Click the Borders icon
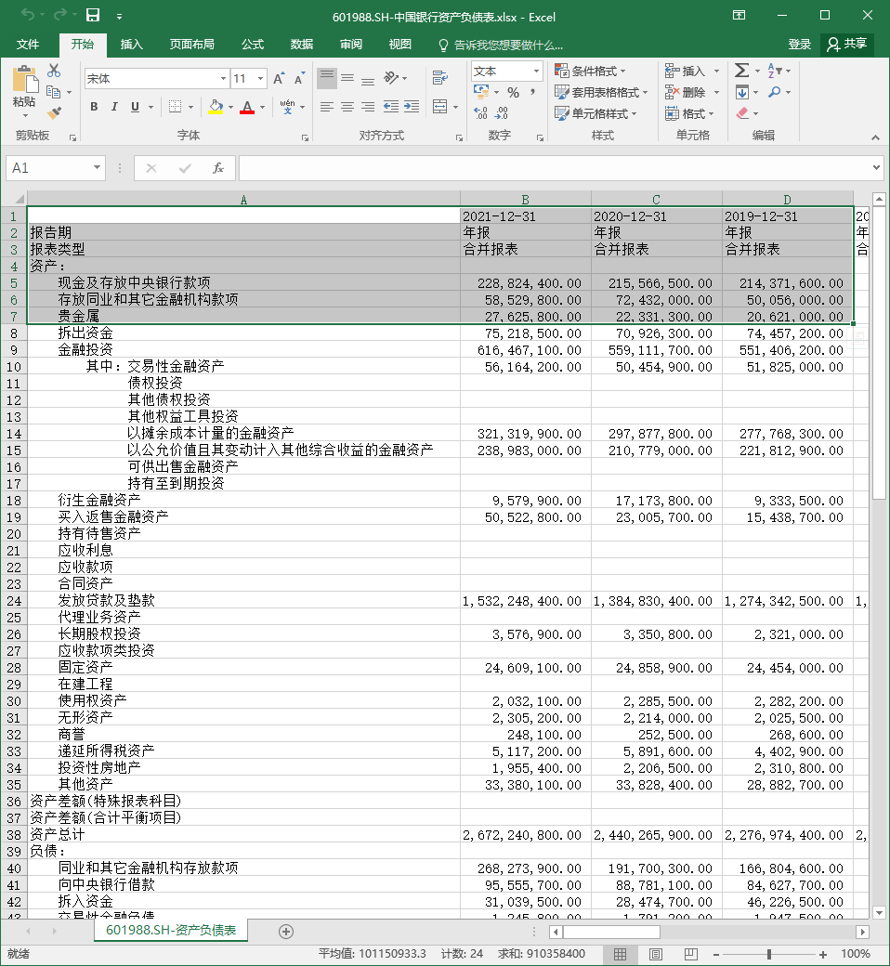The height and width of the screenshot is (966, 890). click(175, 107)
